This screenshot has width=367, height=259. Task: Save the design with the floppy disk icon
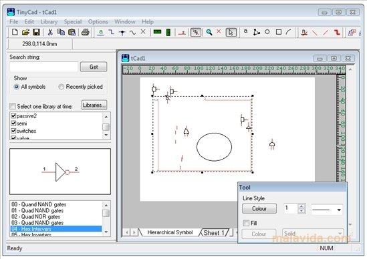tap(36, 32)
